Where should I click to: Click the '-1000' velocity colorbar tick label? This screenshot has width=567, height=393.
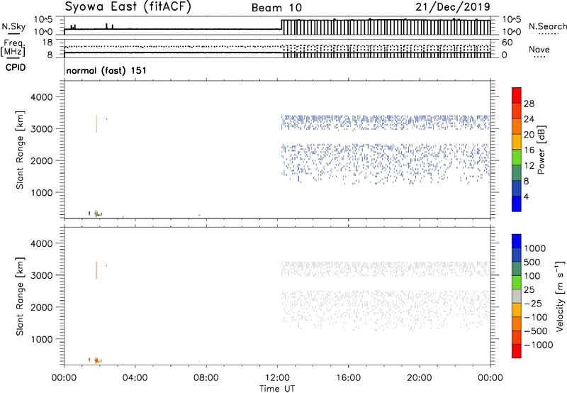[x=539, y=345]
